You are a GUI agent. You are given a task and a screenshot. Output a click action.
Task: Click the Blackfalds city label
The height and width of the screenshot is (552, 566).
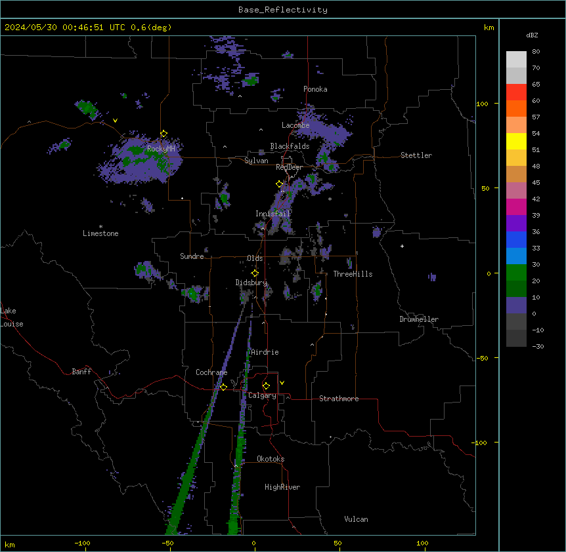290,146
